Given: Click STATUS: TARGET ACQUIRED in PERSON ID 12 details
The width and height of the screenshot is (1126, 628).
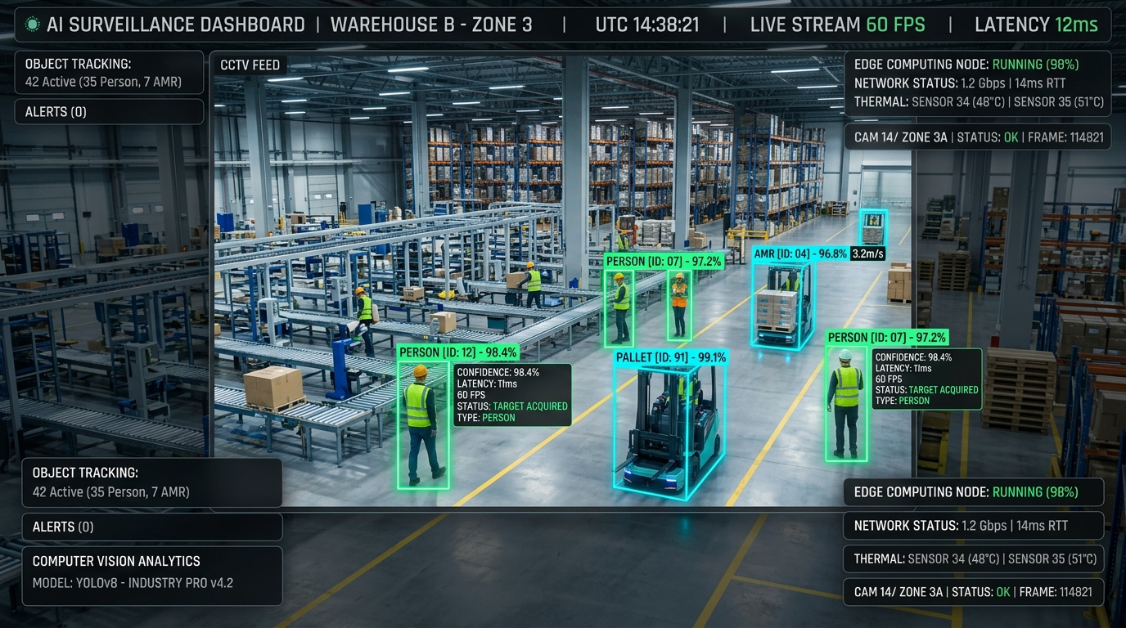Looking at the screenshot, I should pyautogui.click(x=512, y=406).
